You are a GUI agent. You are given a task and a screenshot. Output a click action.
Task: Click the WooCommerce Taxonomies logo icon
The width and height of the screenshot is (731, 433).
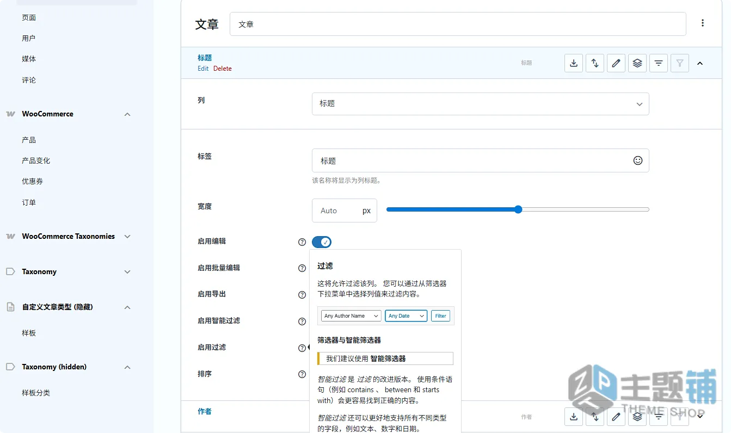(10, 236)
